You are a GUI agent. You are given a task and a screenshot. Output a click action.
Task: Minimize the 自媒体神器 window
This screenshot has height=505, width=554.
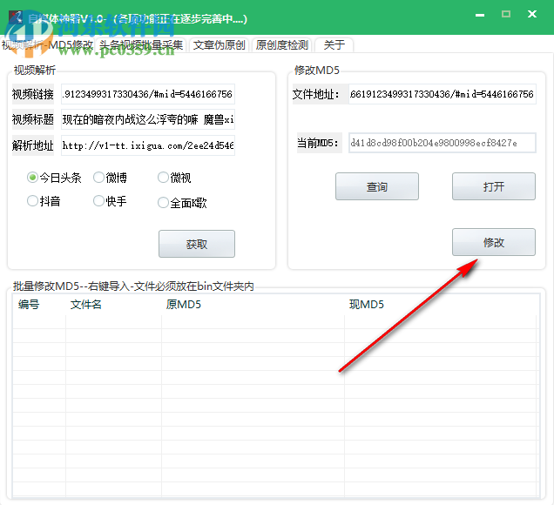480,15
